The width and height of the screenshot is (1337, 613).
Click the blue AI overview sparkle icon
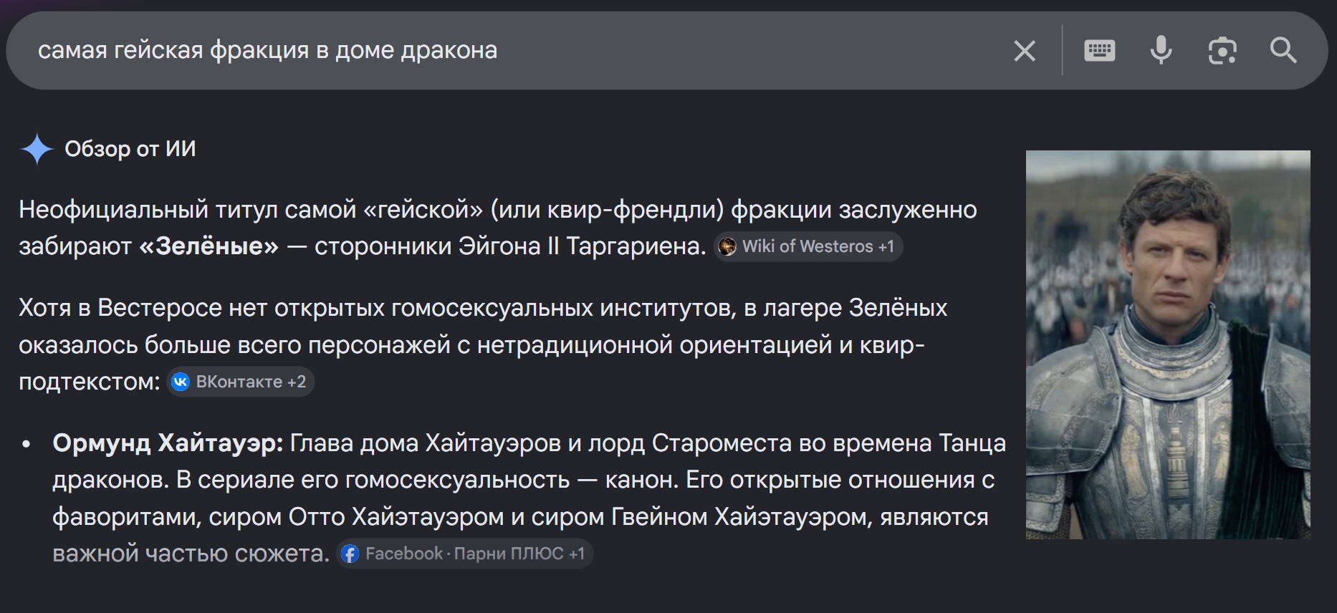point(37,149)
